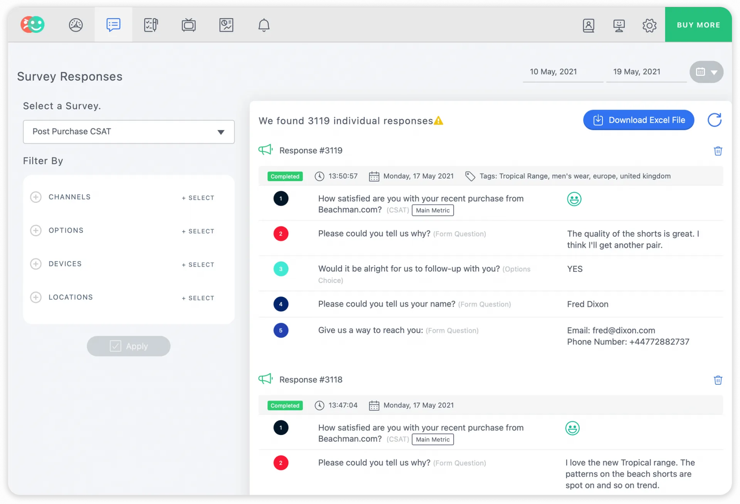The image size is (740, 504).
Task: Expand the Devices filter plus circle
Action: click(x=36, y=264)
